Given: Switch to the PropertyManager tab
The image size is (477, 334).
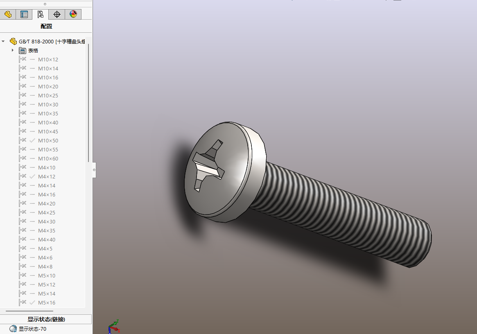Looking at the screenshot, I should pos(24,14).
